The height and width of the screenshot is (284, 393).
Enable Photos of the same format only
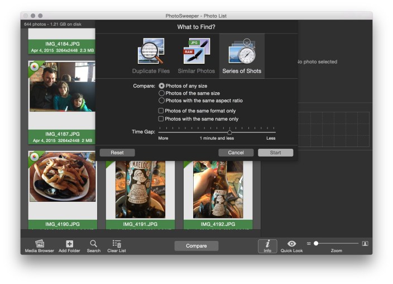[161, 111]
